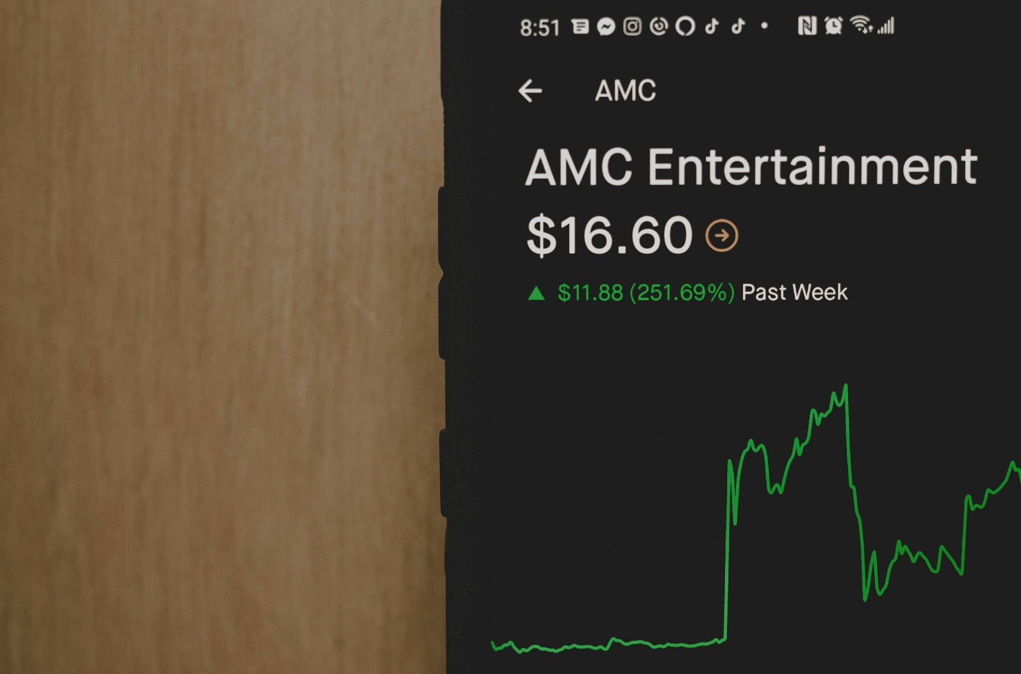The width and height of the screenshot is (1021, 674).
Task: Tap the Past Week label
Action: pyautogui.click(x=795, y=293)
